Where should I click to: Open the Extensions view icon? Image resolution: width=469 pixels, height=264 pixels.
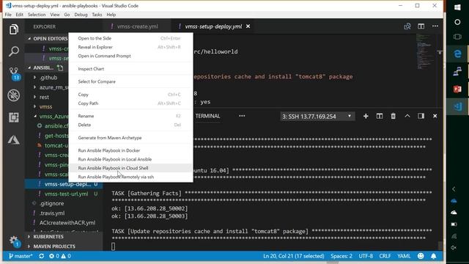point(13,117)
